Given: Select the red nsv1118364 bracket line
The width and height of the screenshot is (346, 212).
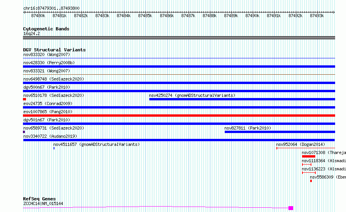Looking at the screenshot, I should (x=307, y=165).
